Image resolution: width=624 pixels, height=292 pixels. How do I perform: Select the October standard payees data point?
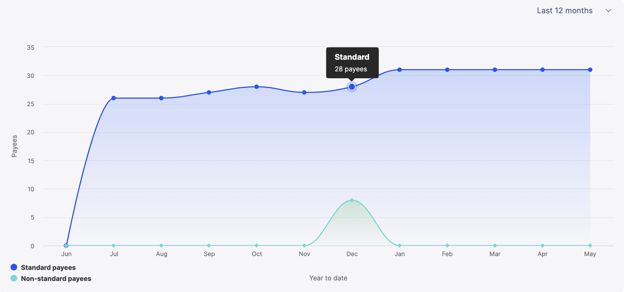pos(257,87)
